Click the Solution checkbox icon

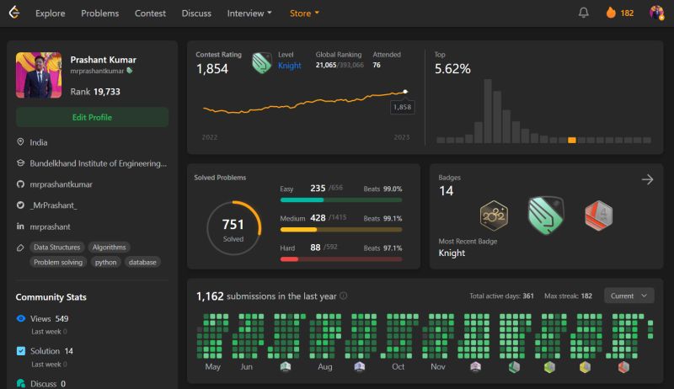coord(20,351)
